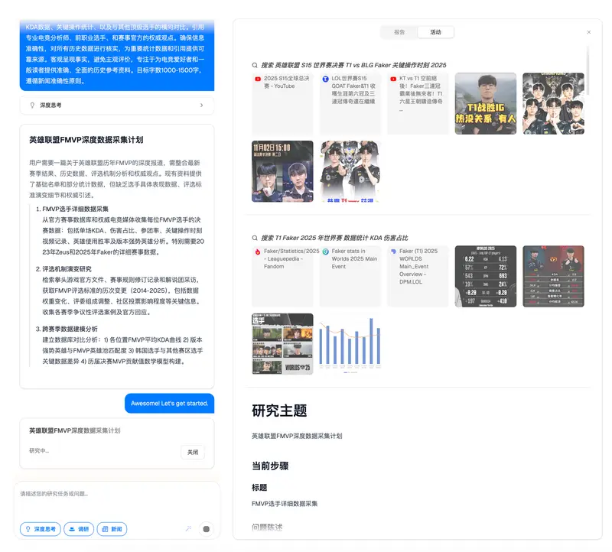The height and width of the screenshot is (552, 612).
Task: Switch to the 报告 tab
Action: pyautogui.click(x=399, y=32)
